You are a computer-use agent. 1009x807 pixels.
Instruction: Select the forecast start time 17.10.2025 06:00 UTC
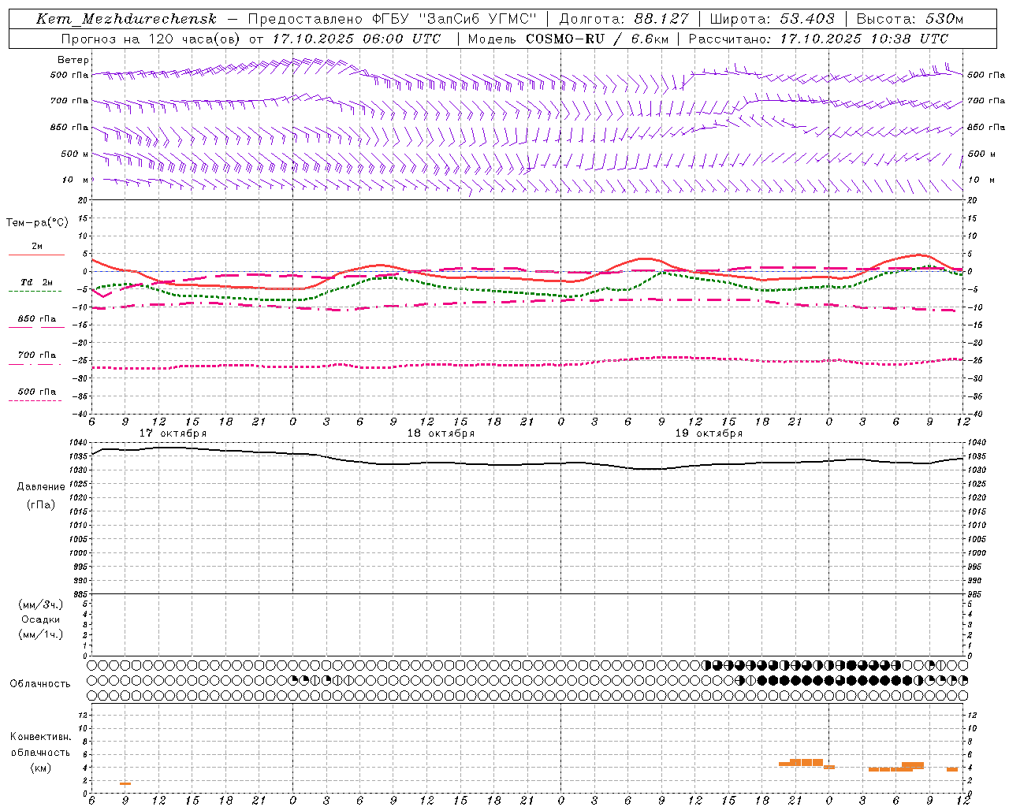coord(356,39)
